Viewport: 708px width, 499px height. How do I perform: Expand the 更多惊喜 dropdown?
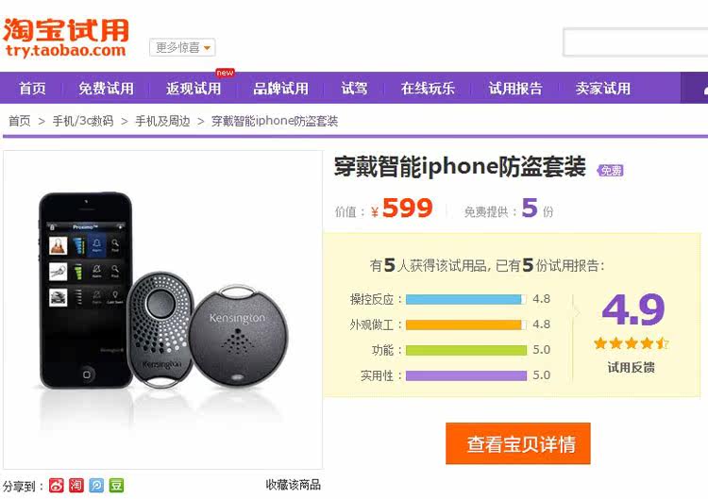pyautogui.click(x=182, y=47)
